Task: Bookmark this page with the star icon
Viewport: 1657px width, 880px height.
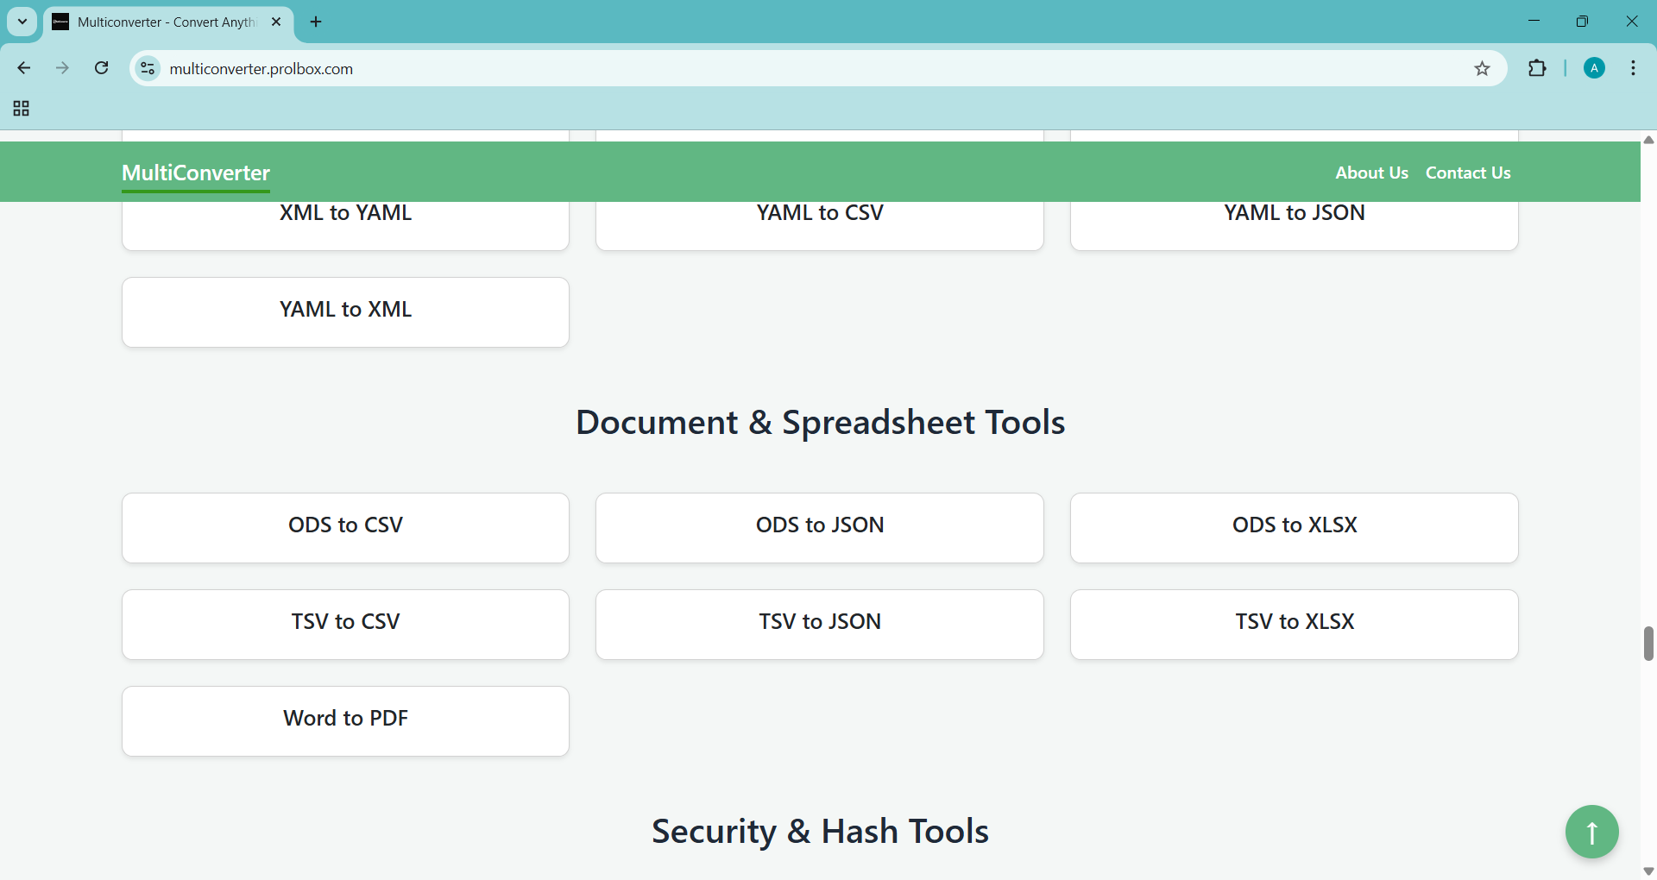Action: click(x=1482, y=69)
